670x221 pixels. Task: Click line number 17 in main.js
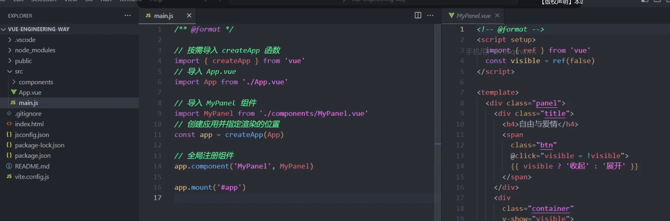(x=158, y=198)
